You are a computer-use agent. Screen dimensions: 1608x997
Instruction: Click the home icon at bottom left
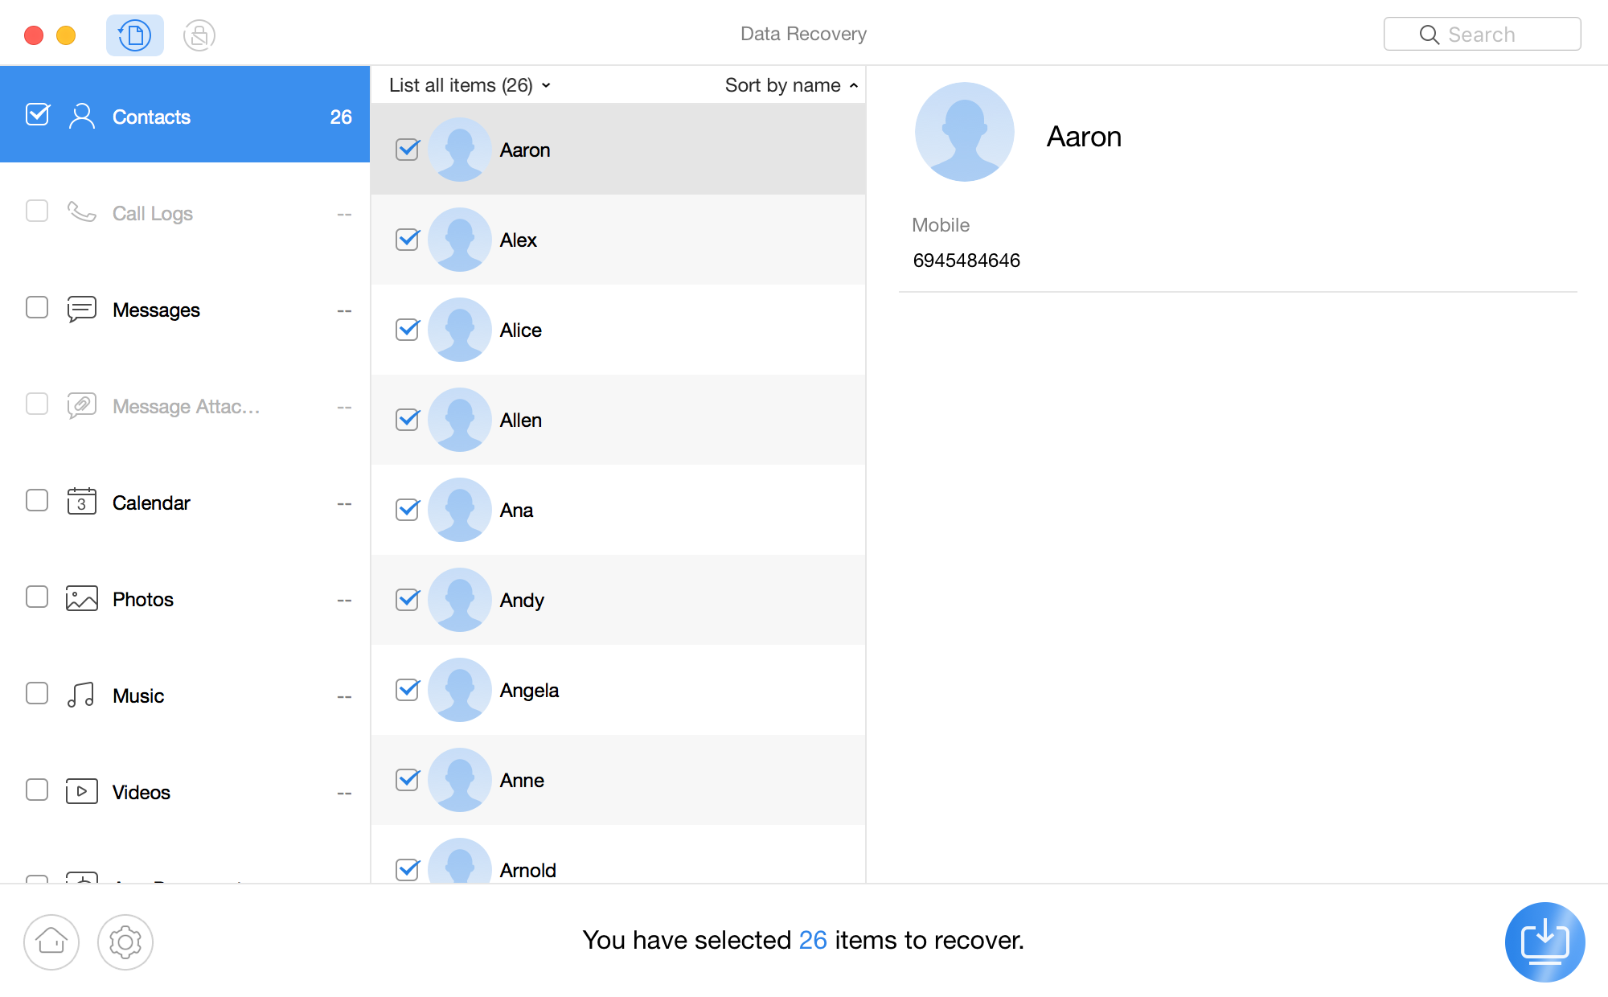(51, 942)
